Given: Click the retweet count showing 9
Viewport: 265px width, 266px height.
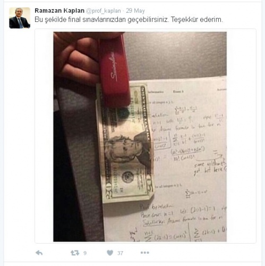Looking at the screenshot, I should pyautogui.click(x=85, y=253).
